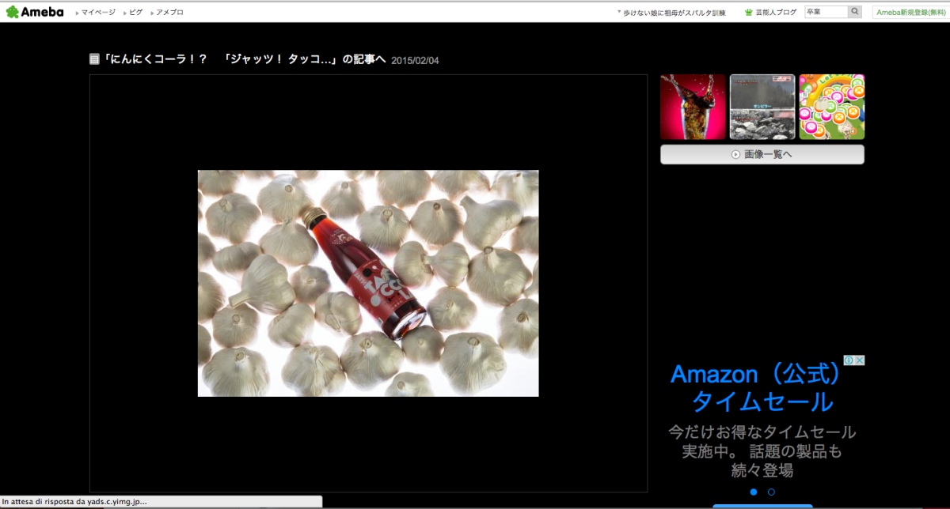950x509 pixels.
Task: Open the cola splash glass thumbnail
Action: click(x=693, y=107)
